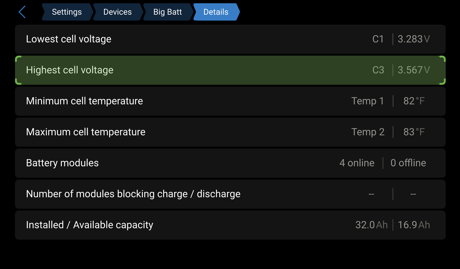Image resolution: width=460 pixels, height=269 pixels.
Task: Select the Lowest cell voltage row
Action: click(230, 39)
